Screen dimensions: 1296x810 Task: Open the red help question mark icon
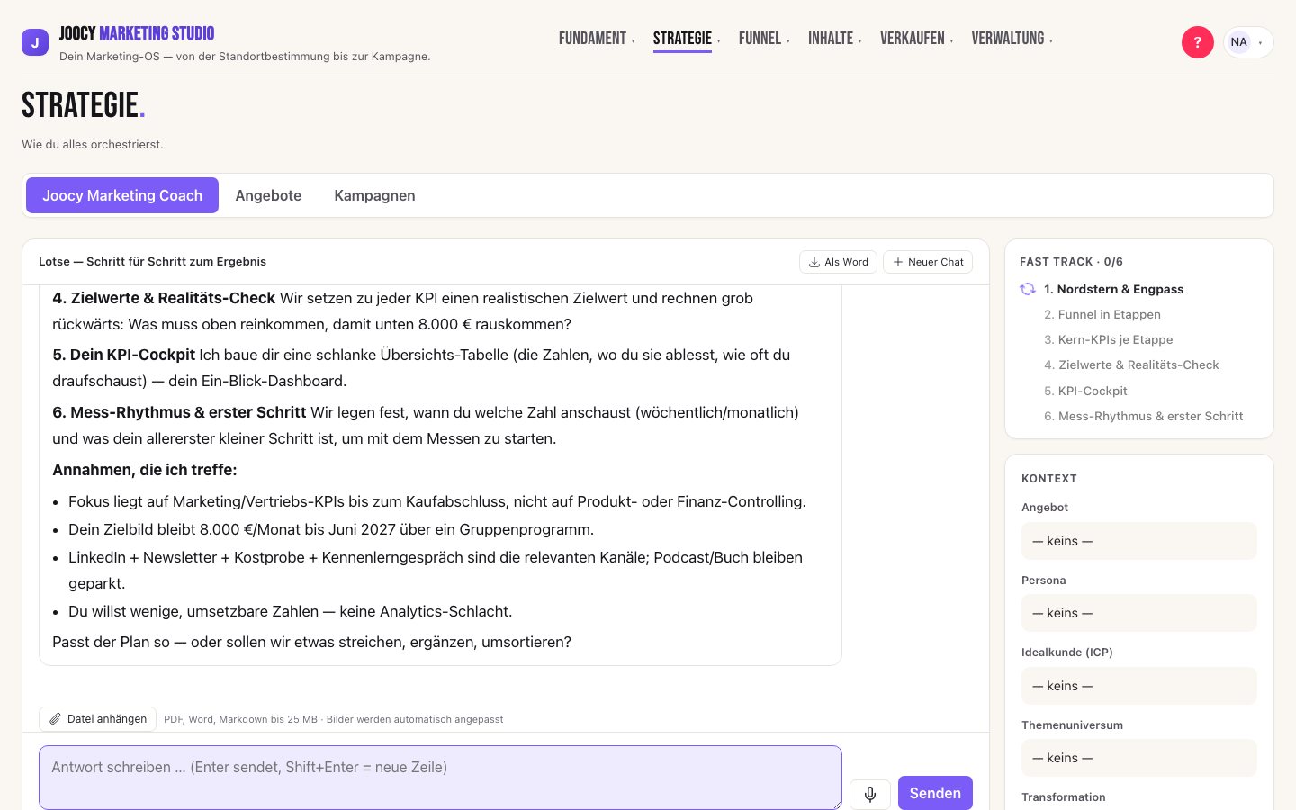(1197, 42)
